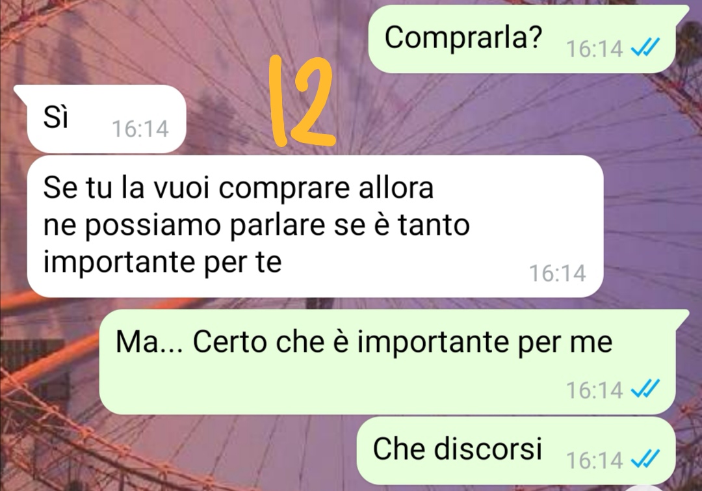Click the 16:14 time under "importante per me"

pos(594,390)
